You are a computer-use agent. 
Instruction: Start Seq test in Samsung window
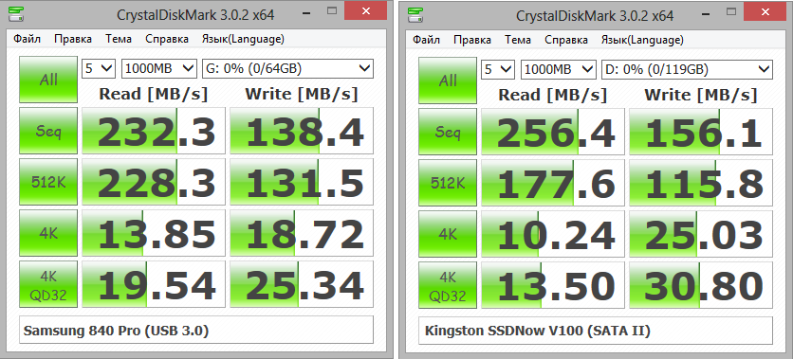[48, 131]
